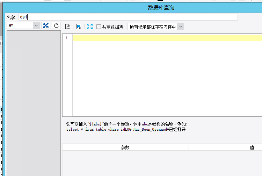Select the MY connection combo box
Image resolution: width=262 pixels, height=176 pixels.
click(23, 26)
